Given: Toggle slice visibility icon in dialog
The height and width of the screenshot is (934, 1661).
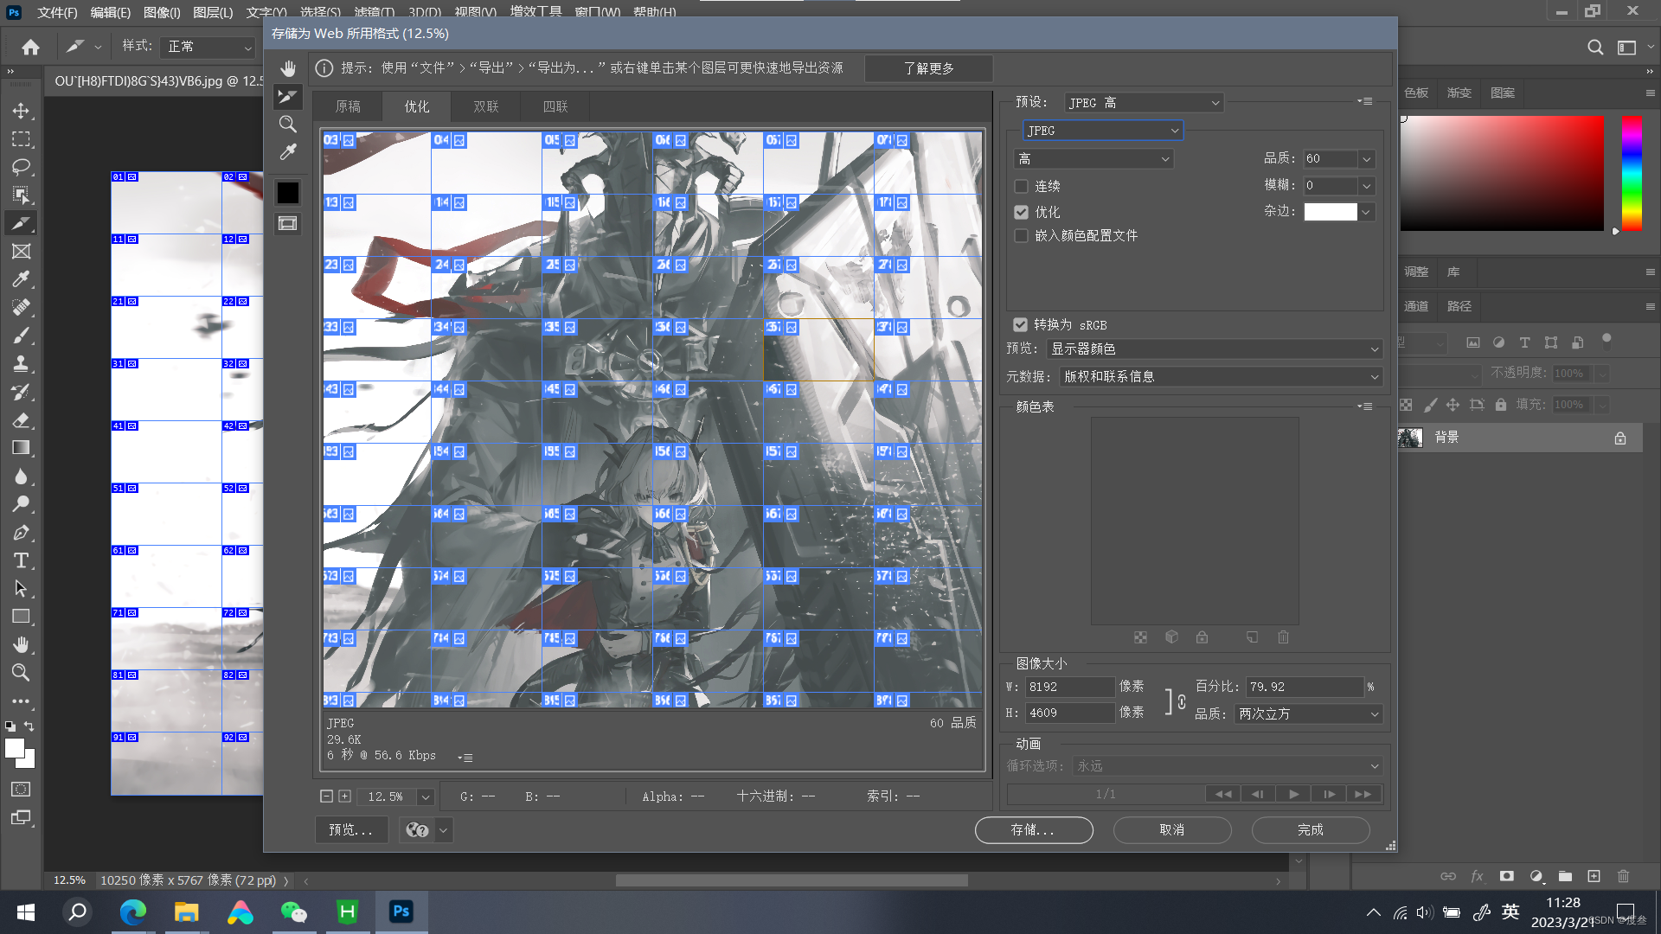Looking at the screenshot, I should point(288,224).
